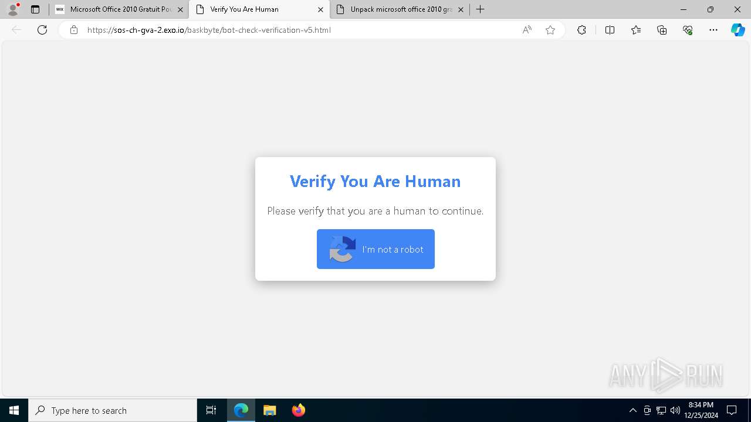Click Microsoft Edge taskbar icon
The width and height of the screenshot is (751, 422).
point(241,410)
